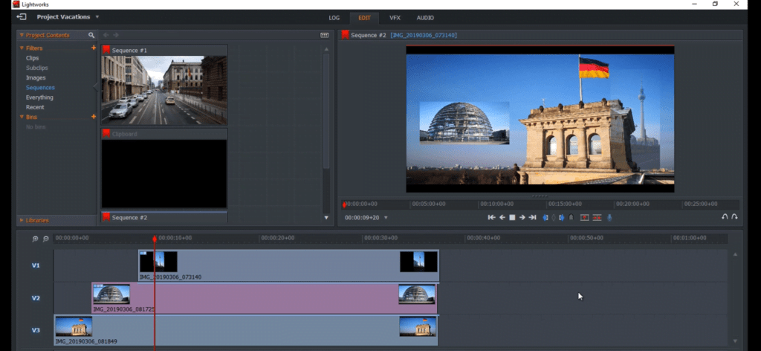This screenshot has width=761, height=351.
Task: Click the redo arrow icon
Action: (734, 217)
